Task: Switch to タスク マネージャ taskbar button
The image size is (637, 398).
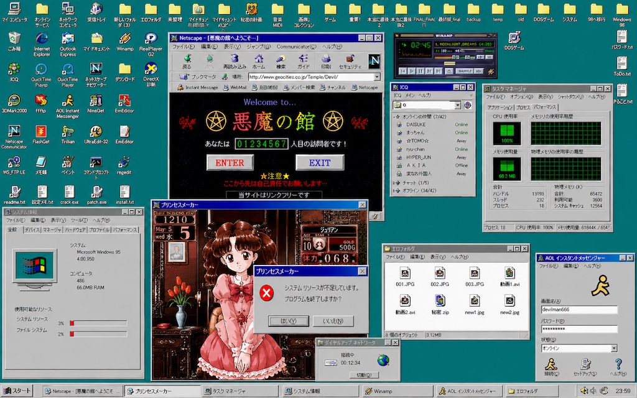Action: tap(239, 391)
